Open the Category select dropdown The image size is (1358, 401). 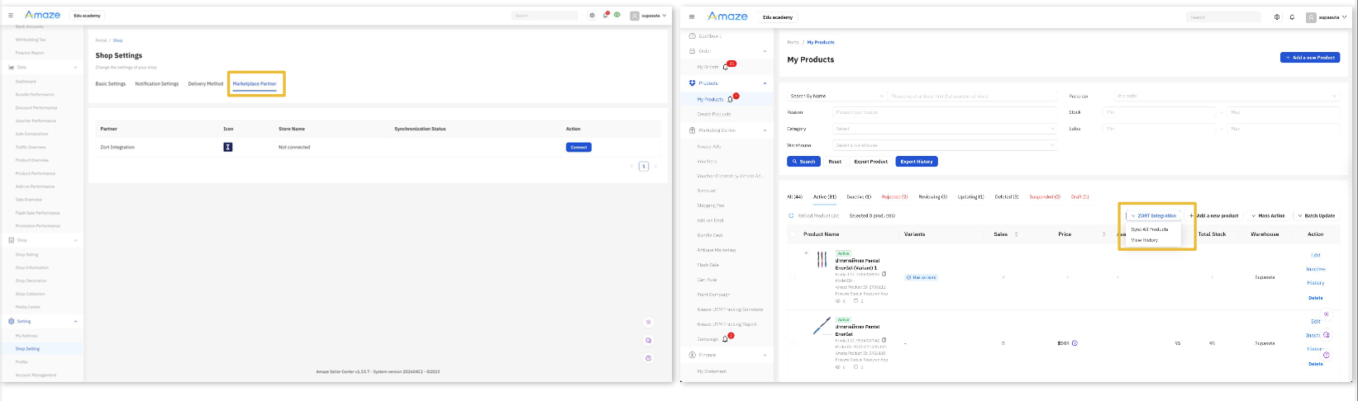click(x=945, y=129)
